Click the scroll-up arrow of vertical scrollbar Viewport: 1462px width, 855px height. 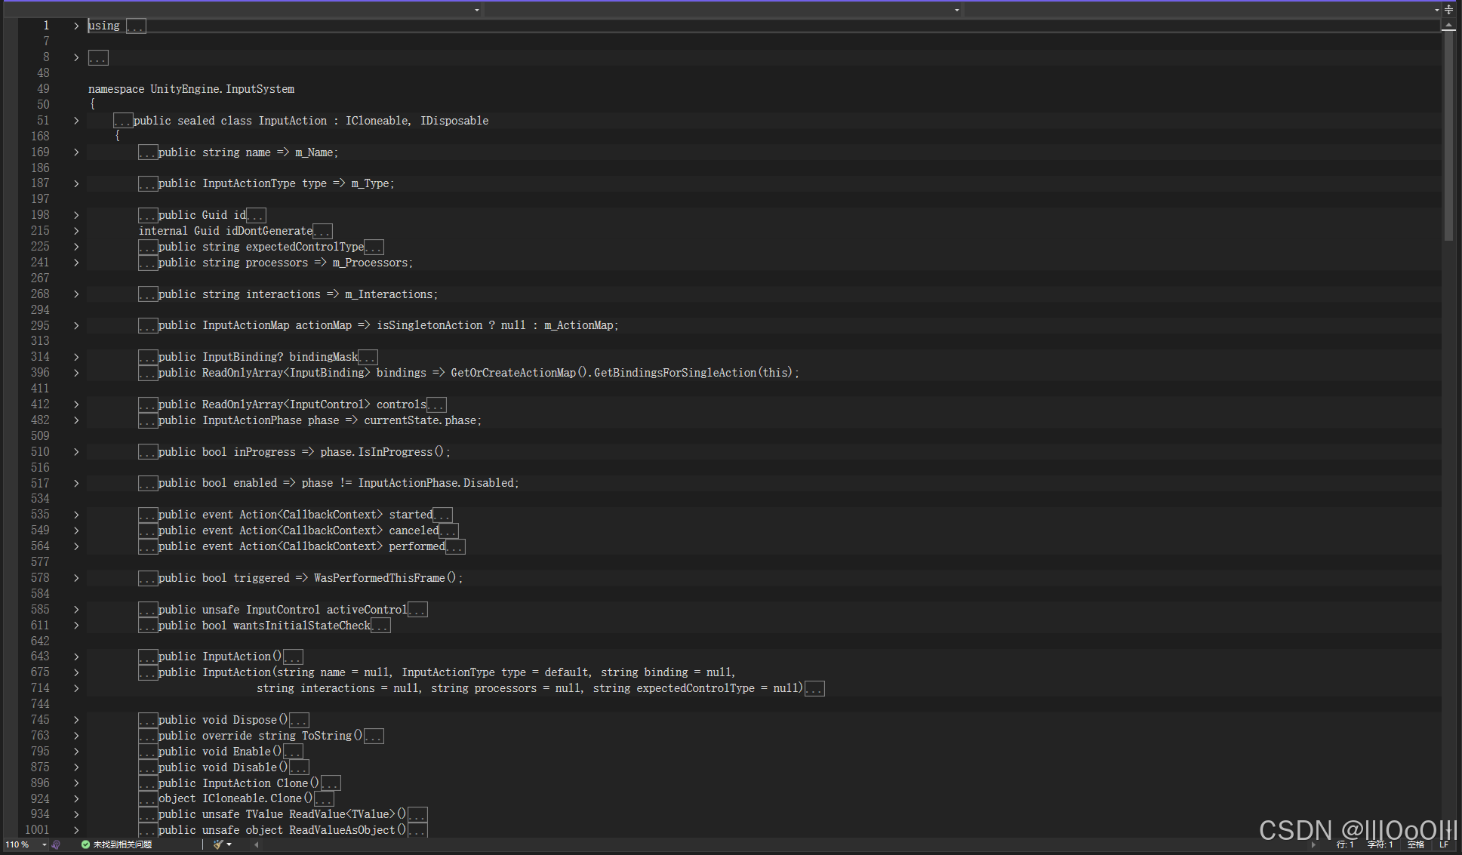point(1448,26)
